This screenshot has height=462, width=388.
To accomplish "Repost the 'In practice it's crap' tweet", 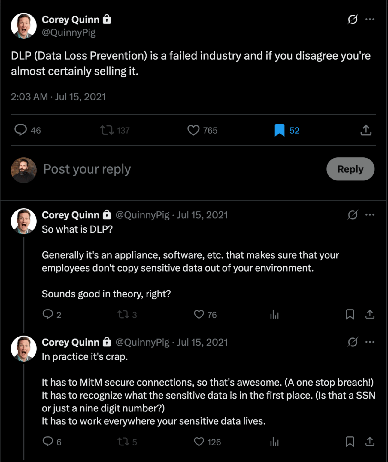I will [123, 442].
